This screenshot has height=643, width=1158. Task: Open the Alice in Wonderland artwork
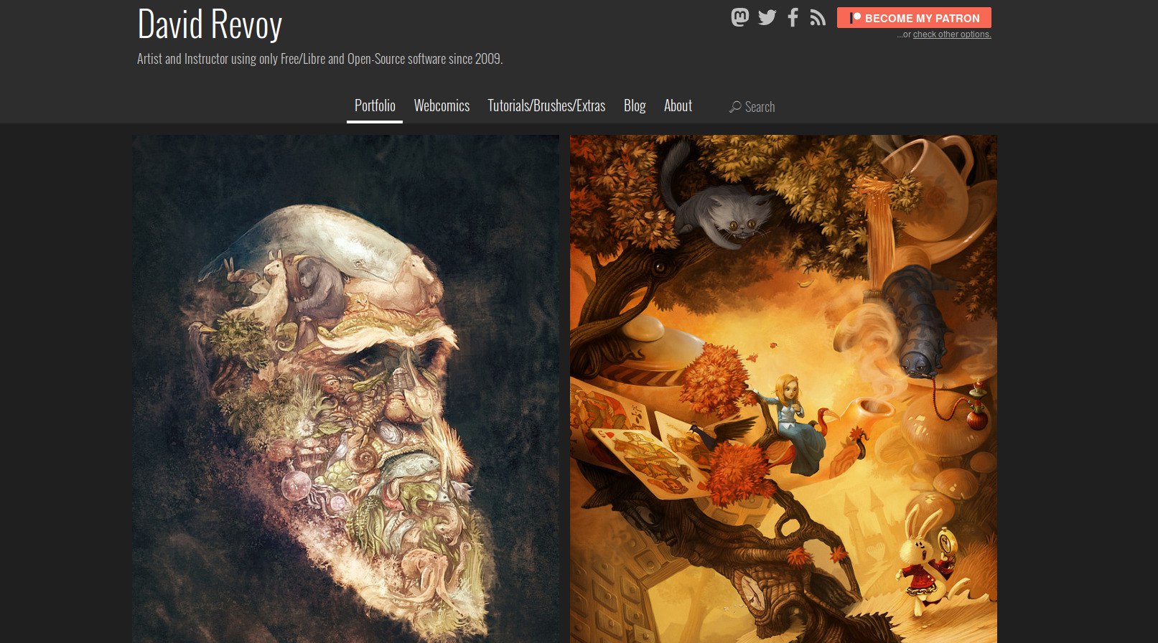tap(783, 389)
